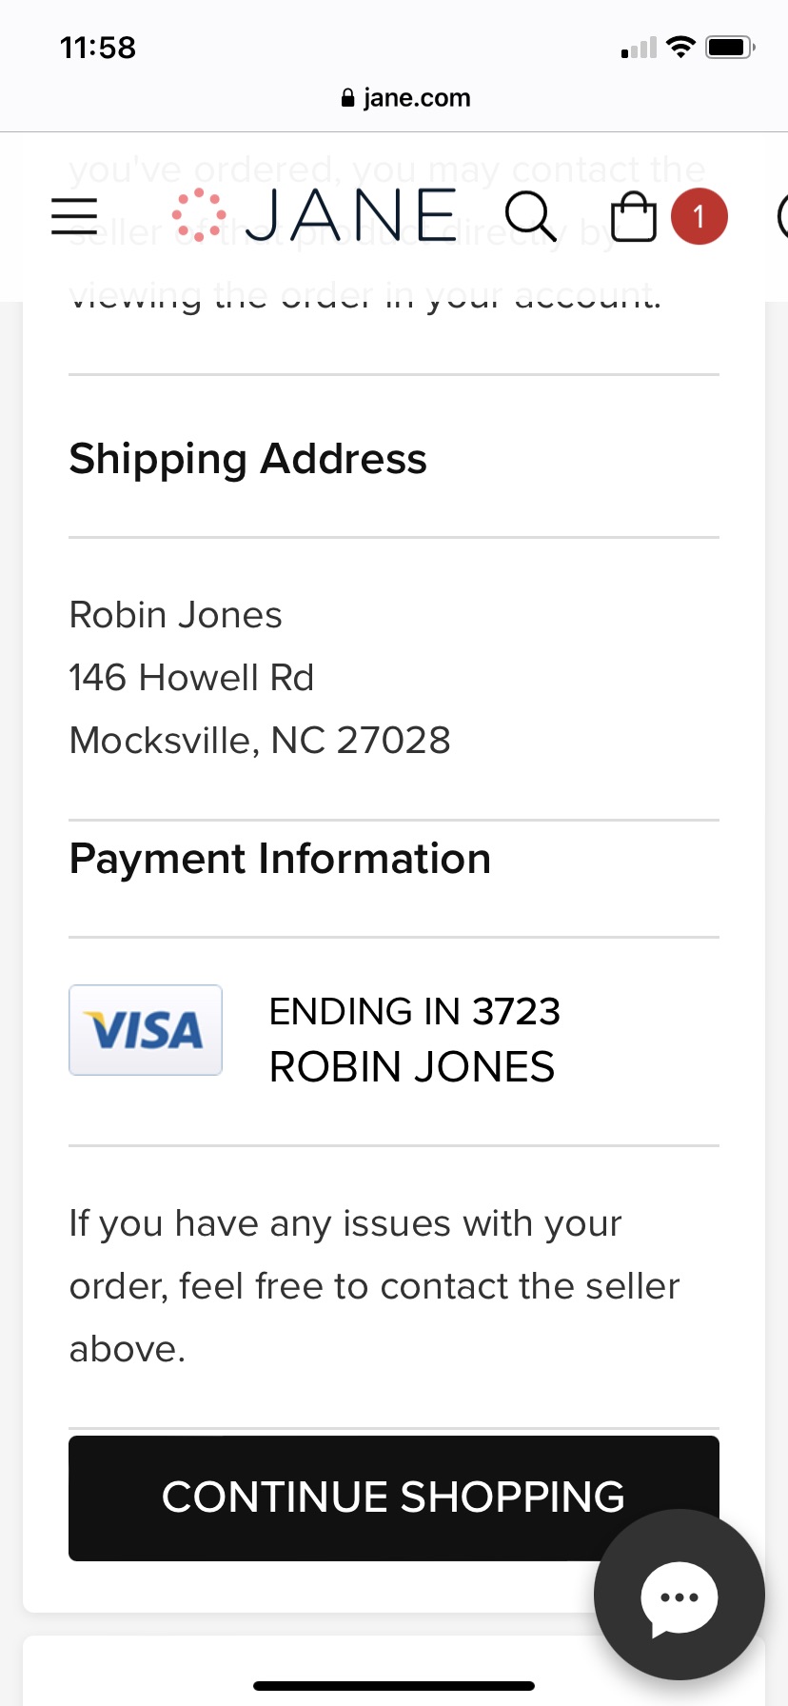Tap the cellular signal bars
Viewport: 788px width, 1706px height.
tap(639, 48)
